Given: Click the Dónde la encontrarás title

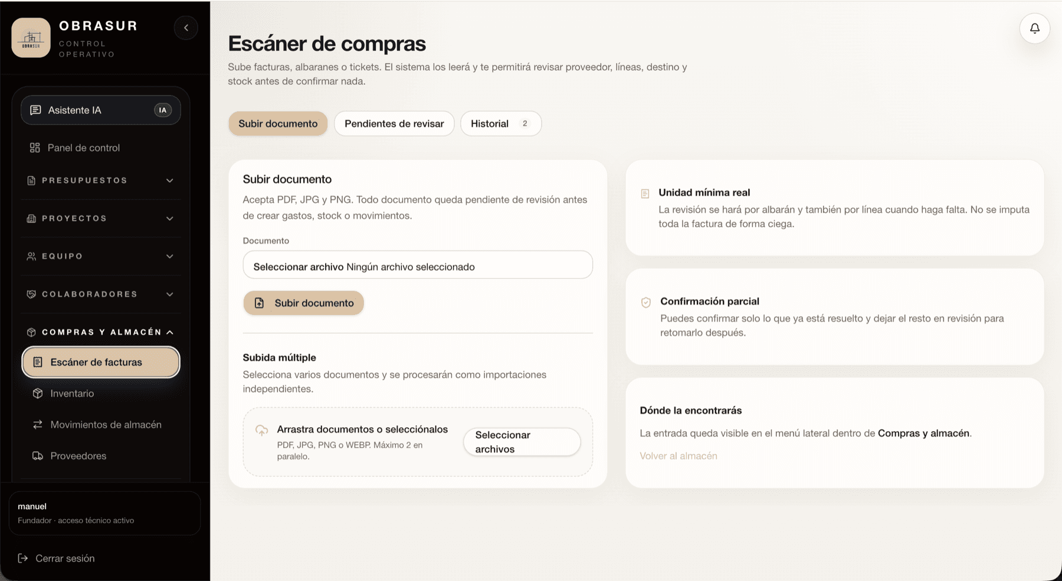Looking at the screenshot, I should point(690,411).
